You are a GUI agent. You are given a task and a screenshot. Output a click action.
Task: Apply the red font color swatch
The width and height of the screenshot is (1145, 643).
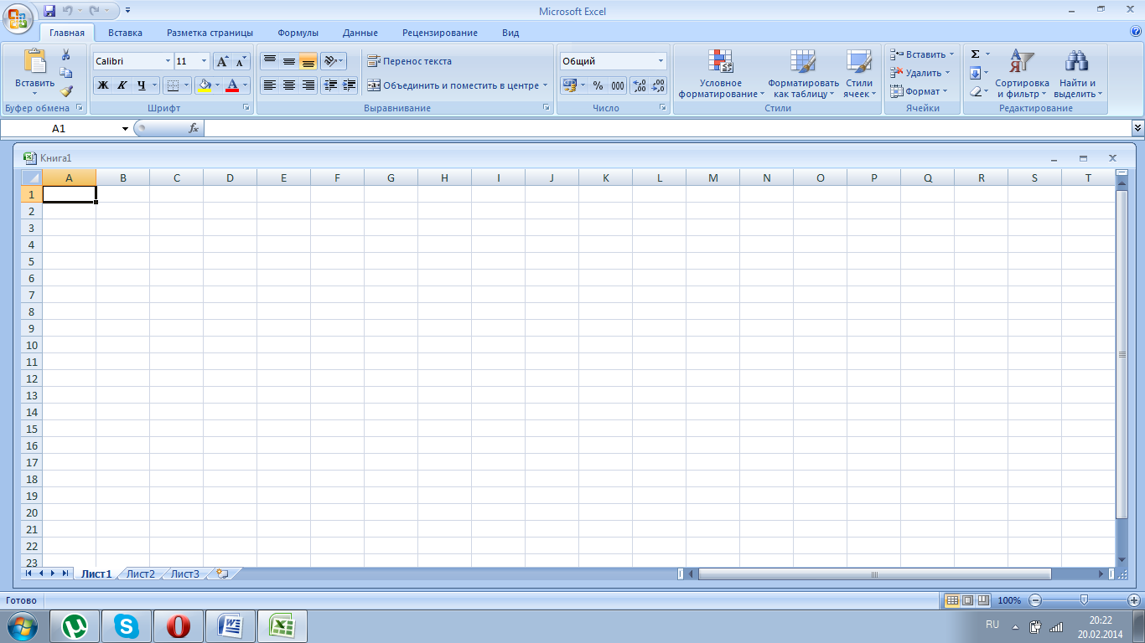pyautogui.click(x=232, y=85)
